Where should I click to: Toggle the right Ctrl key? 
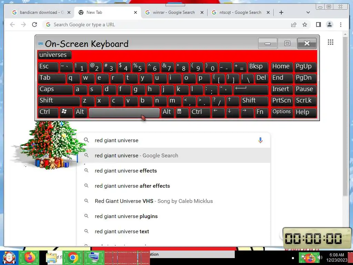[x=200, y=112]
